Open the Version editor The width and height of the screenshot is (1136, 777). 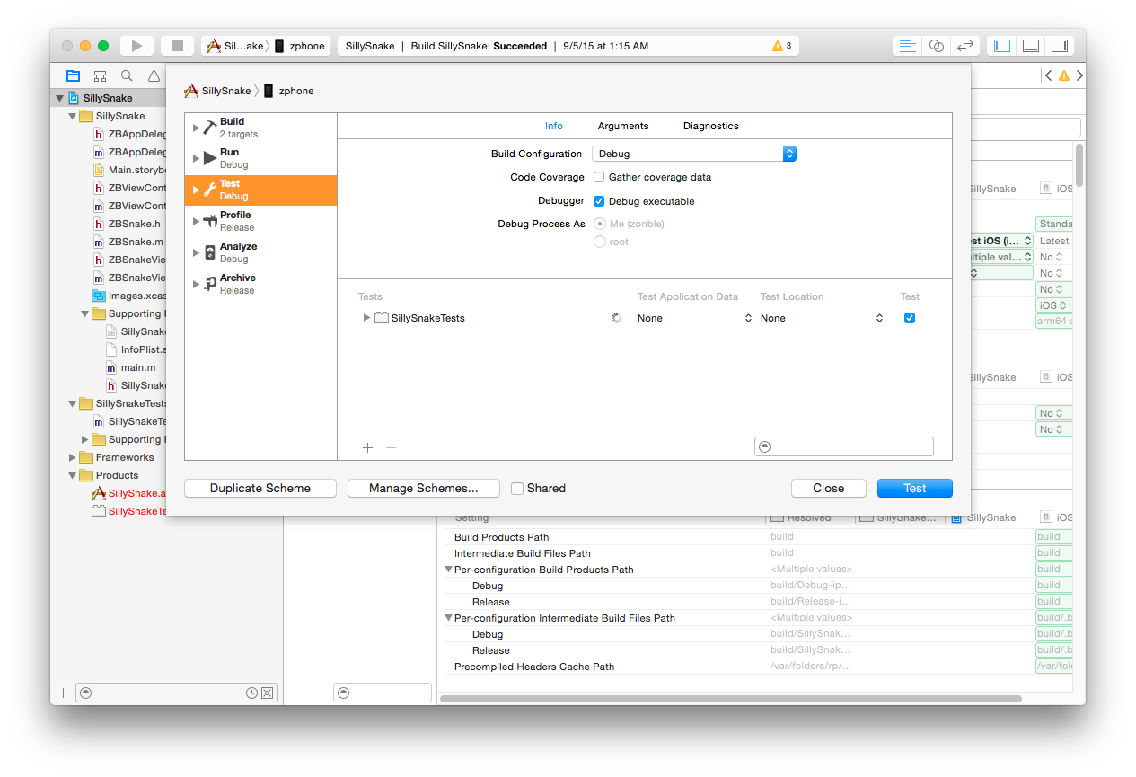[965, 46]
